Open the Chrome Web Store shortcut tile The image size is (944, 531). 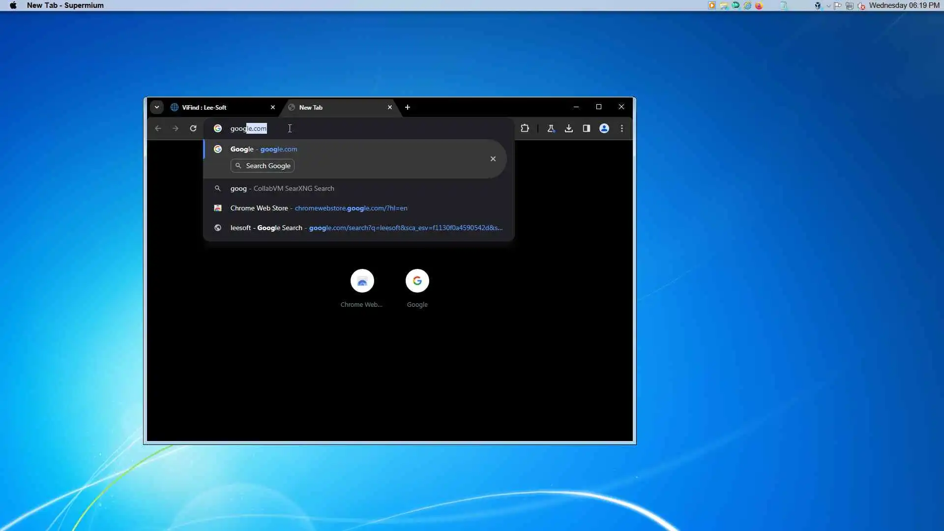[x=362, y=281]
